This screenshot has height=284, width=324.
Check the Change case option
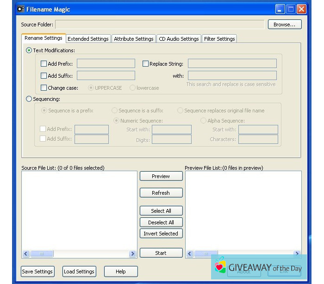44,88
